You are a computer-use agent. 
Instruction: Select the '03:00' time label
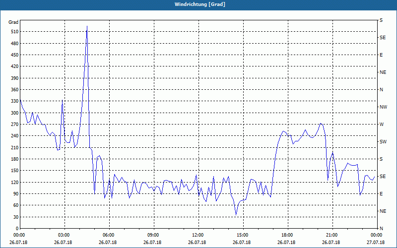(64, 235)
